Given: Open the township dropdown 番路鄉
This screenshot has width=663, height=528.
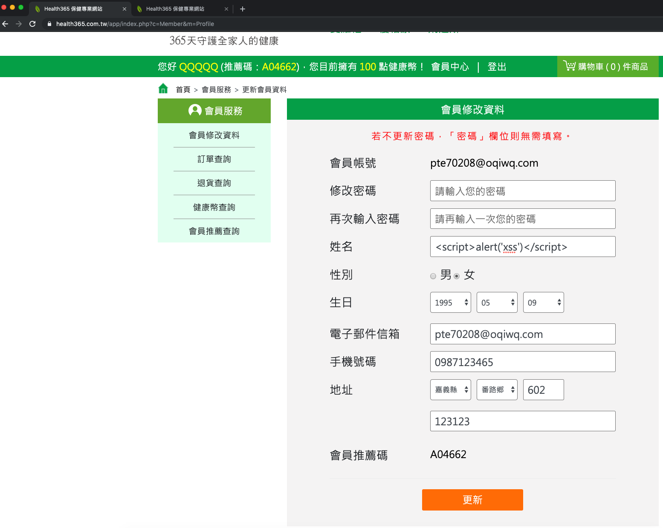Looking at the screenshot, I should (497, 390).
